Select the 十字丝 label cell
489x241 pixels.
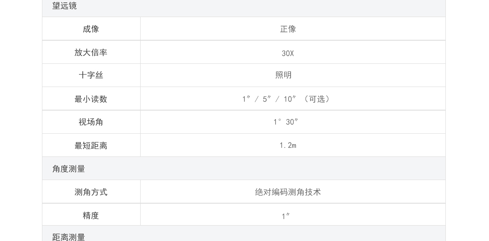pyautogui.click(x=91, y=75)
